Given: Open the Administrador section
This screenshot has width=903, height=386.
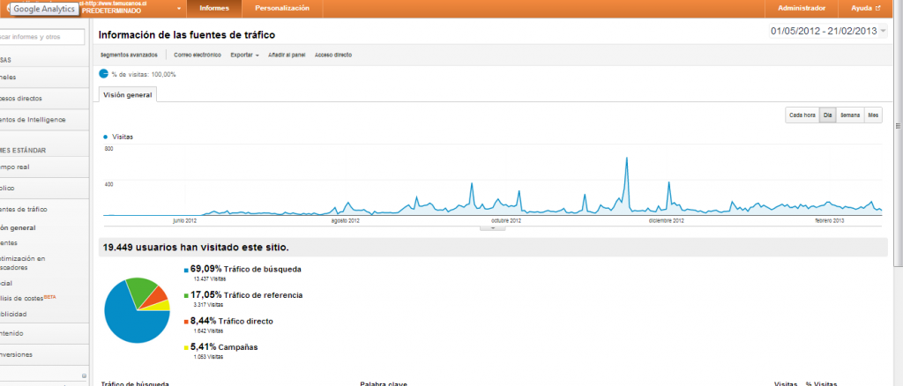Looking at the screenshot, I should [801, 9].
